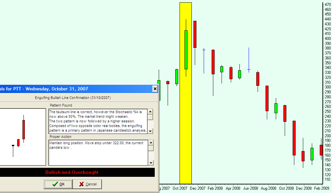Select the red candle above Feb 2008
The width and height of the screenshot is (332, 193).
coord(213,62)
